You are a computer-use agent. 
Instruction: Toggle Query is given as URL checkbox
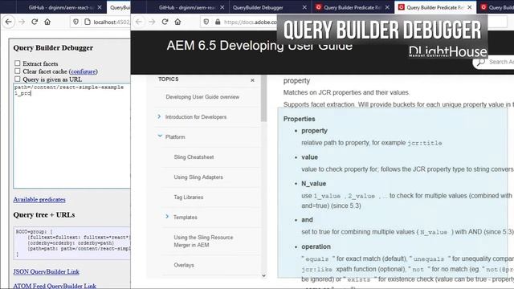coord(18,79)
